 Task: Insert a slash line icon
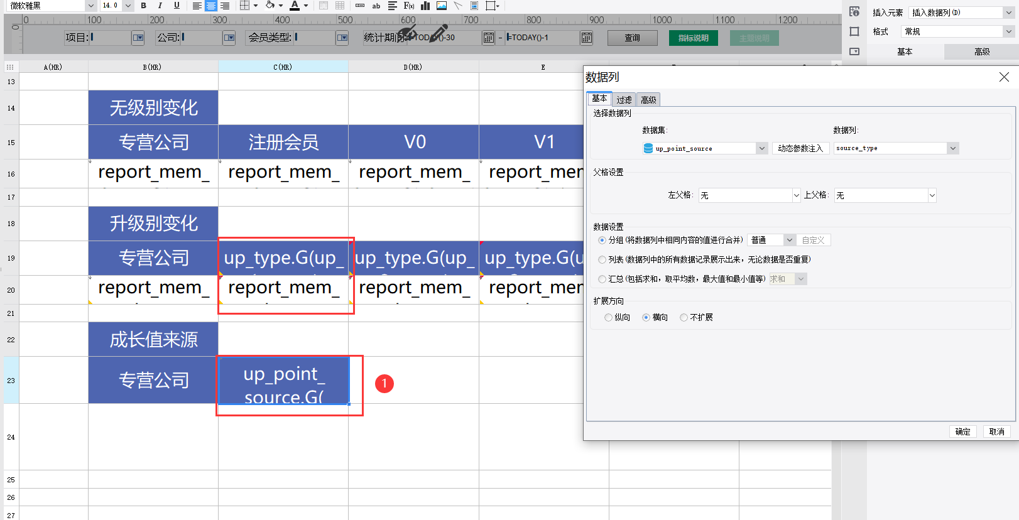coord(458,6)
